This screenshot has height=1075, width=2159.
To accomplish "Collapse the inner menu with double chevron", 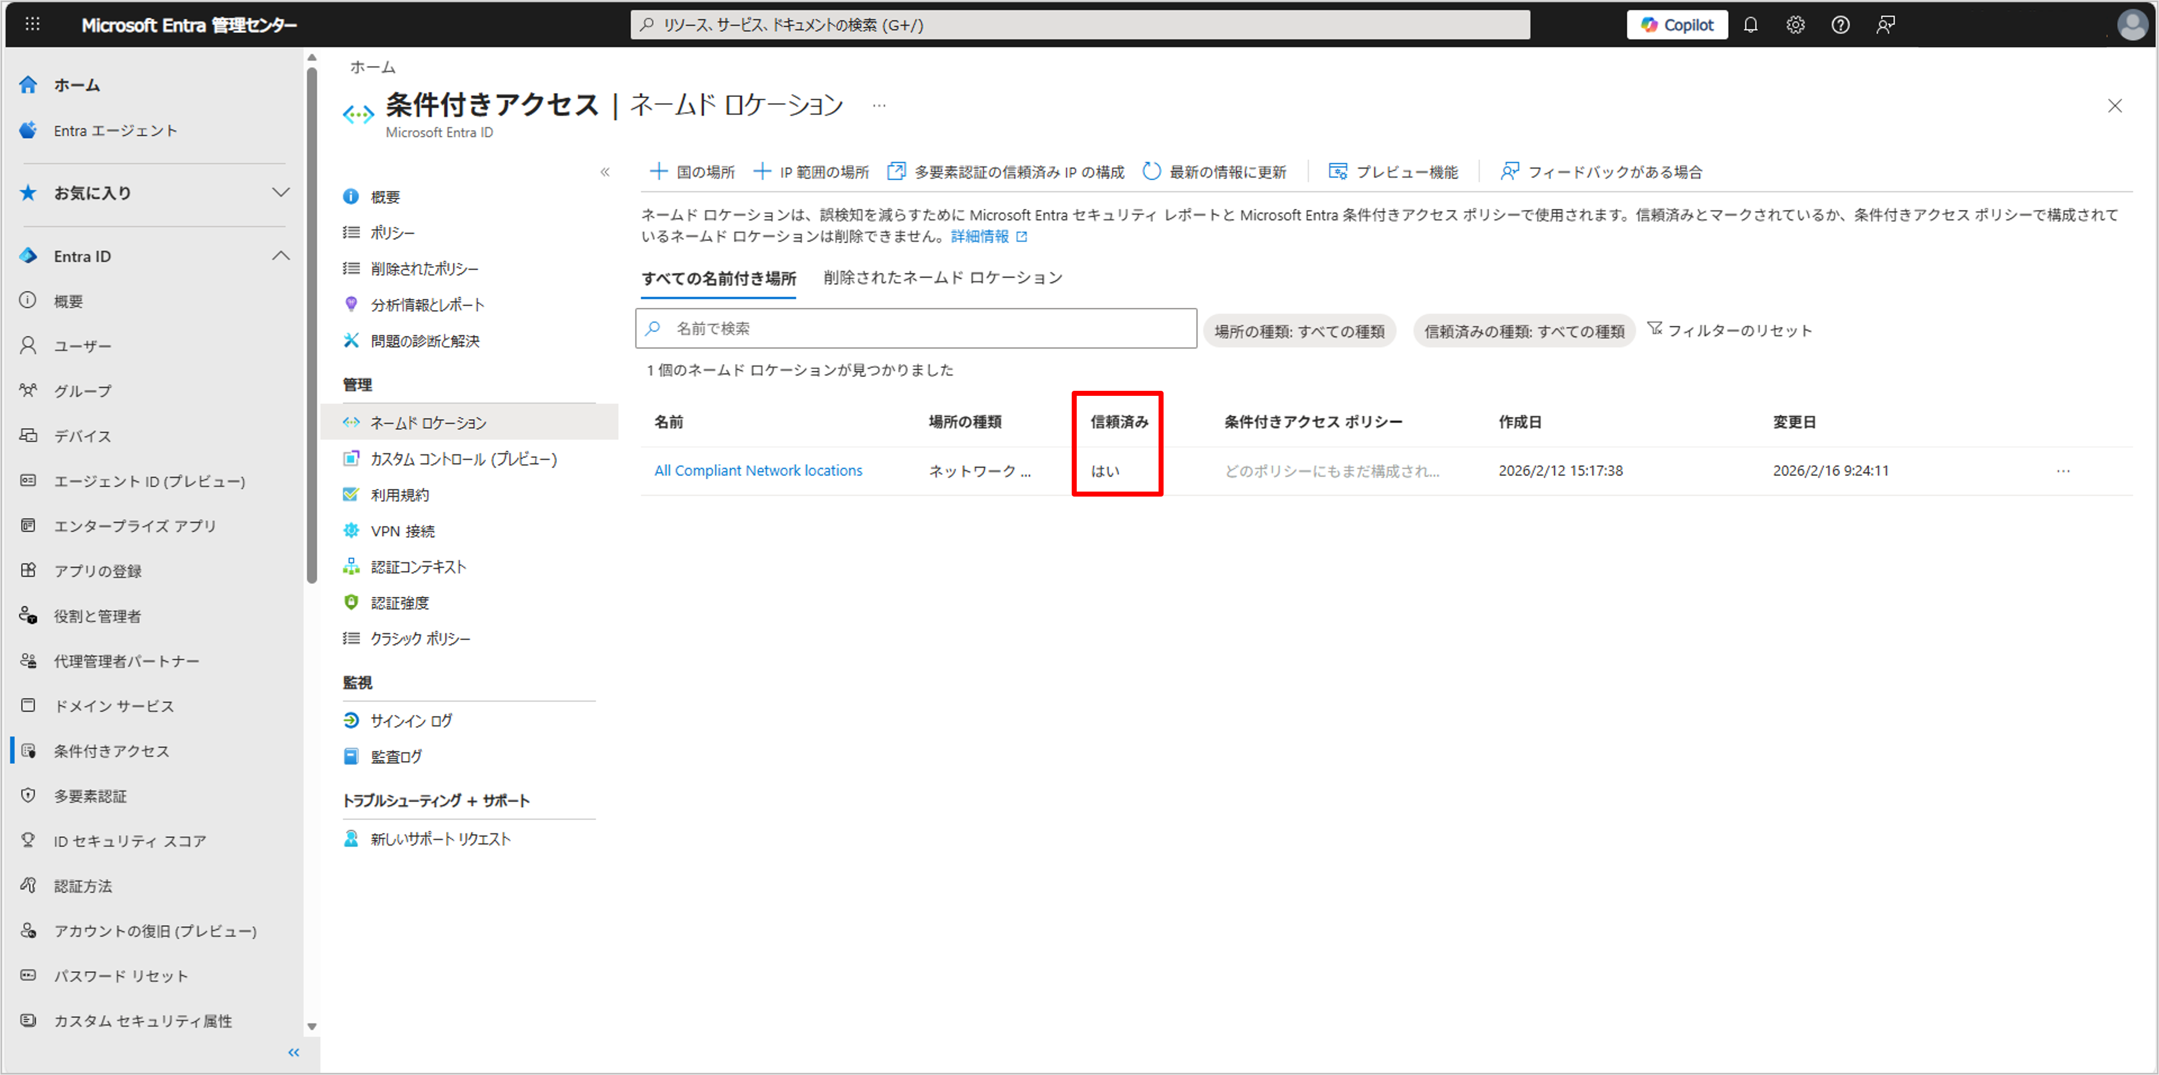I will click(604, 172).
